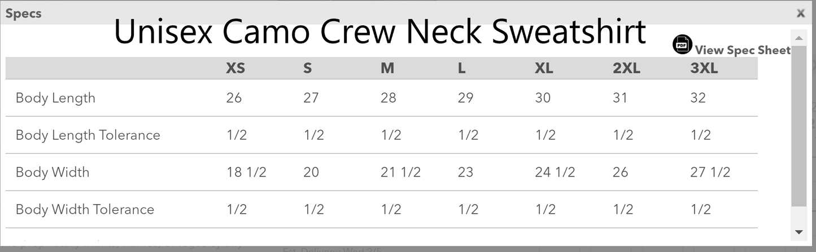Open the PDF spec sheet icon

[683, 44]
